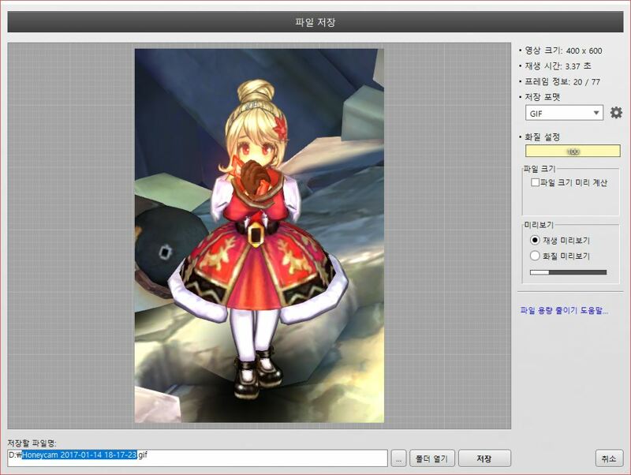Enable 파일 크기 미리 계산 checkbox
The image size is (631, 475).
(x=535, y=182)
